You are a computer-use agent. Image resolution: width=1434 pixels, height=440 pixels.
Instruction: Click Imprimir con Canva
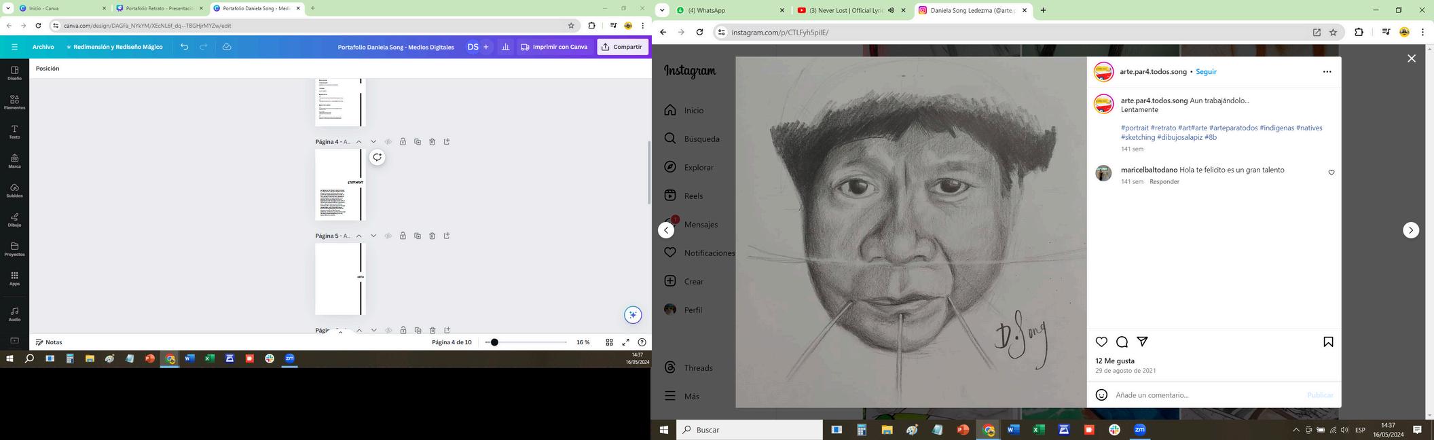point(554,47)
